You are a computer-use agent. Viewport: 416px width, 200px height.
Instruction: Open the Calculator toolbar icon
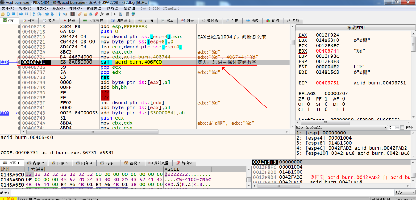click(128, 14)
